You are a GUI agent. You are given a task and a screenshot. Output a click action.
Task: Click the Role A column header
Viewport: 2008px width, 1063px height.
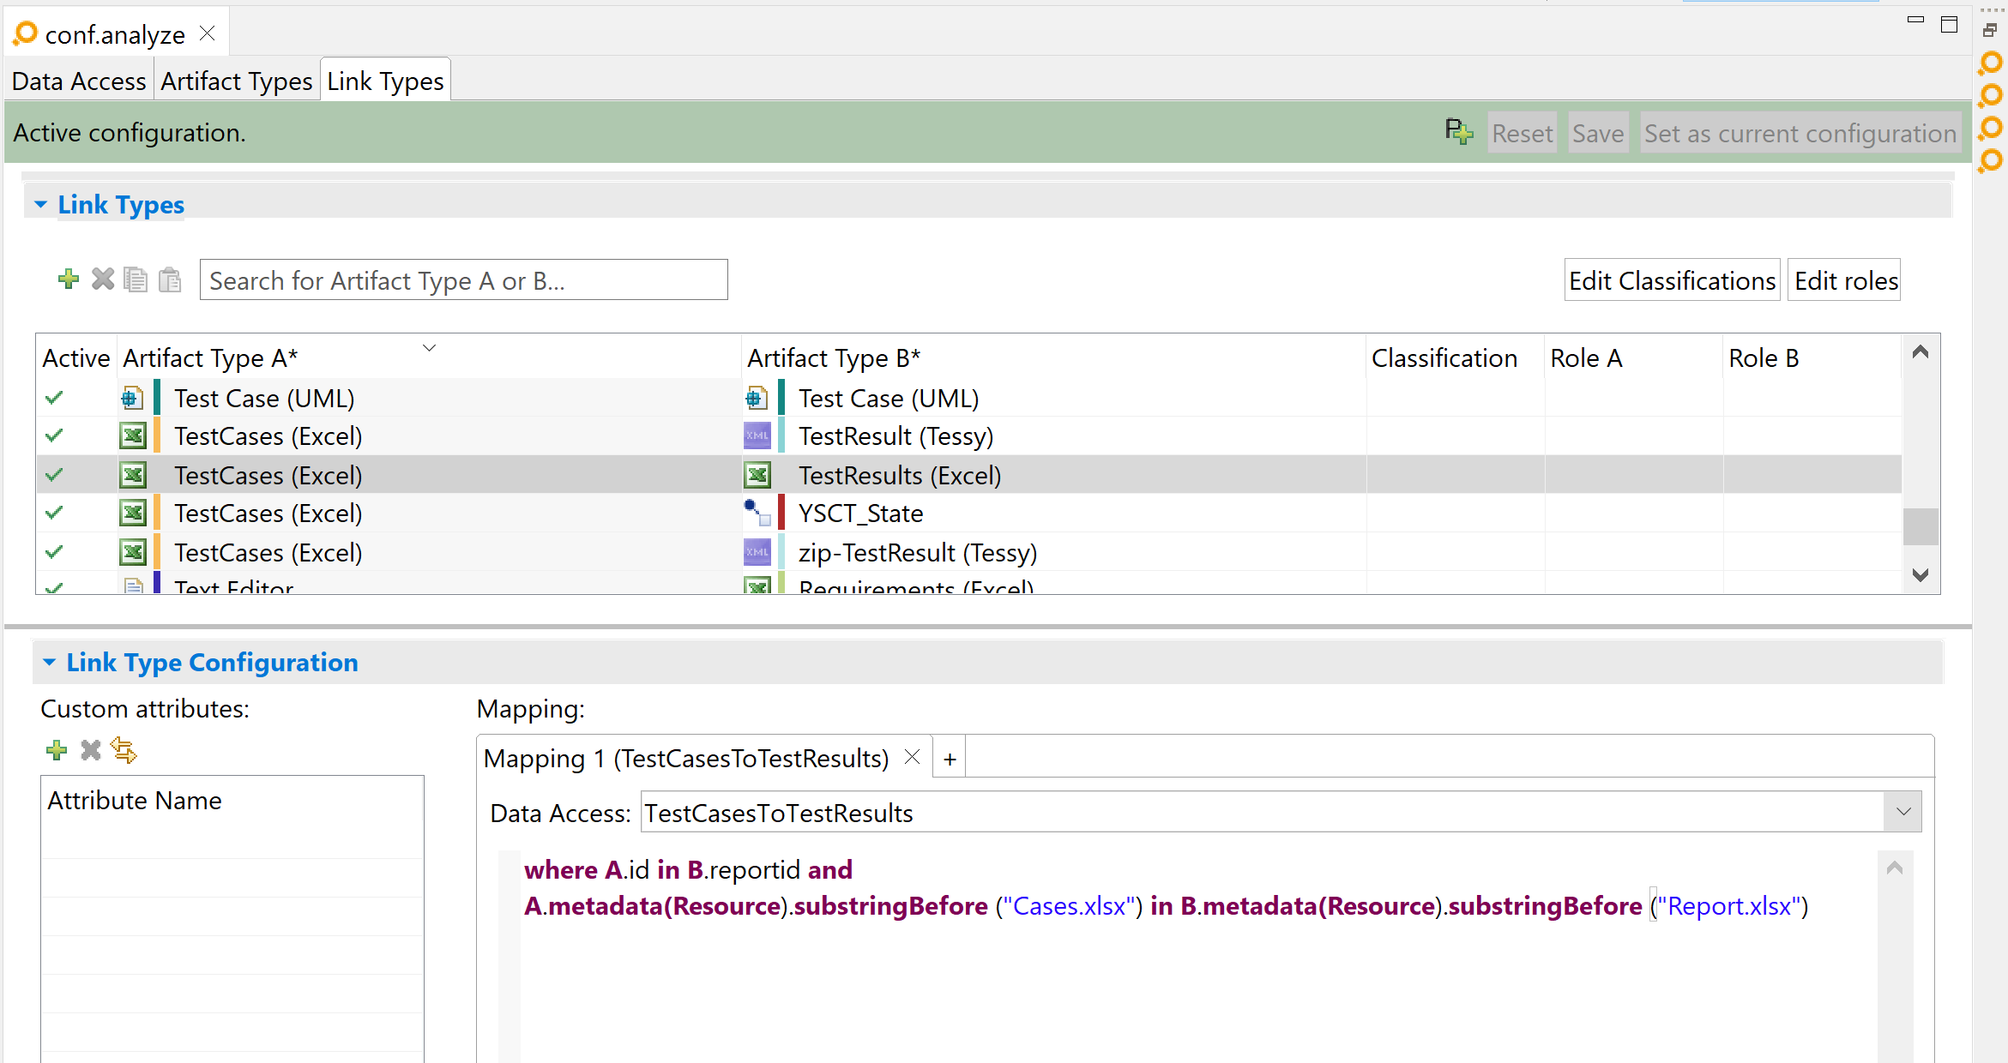tap(1634, 357)
